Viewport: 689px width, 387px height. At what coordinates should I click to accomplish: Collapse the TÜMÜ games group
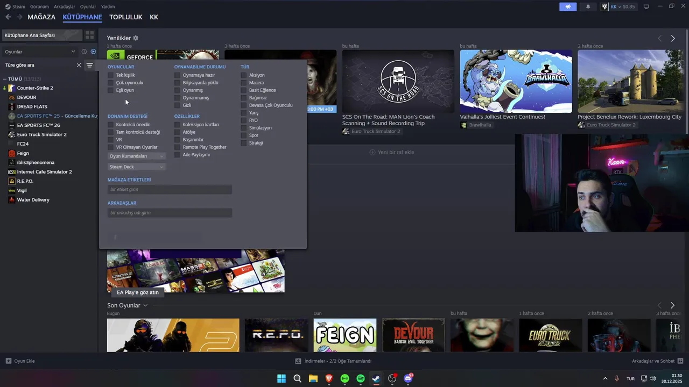point(5,79)
